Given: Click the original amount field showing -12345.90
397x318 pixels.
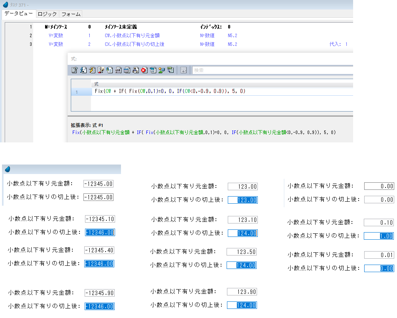Looking at the screenshot, I should (99, 293).
